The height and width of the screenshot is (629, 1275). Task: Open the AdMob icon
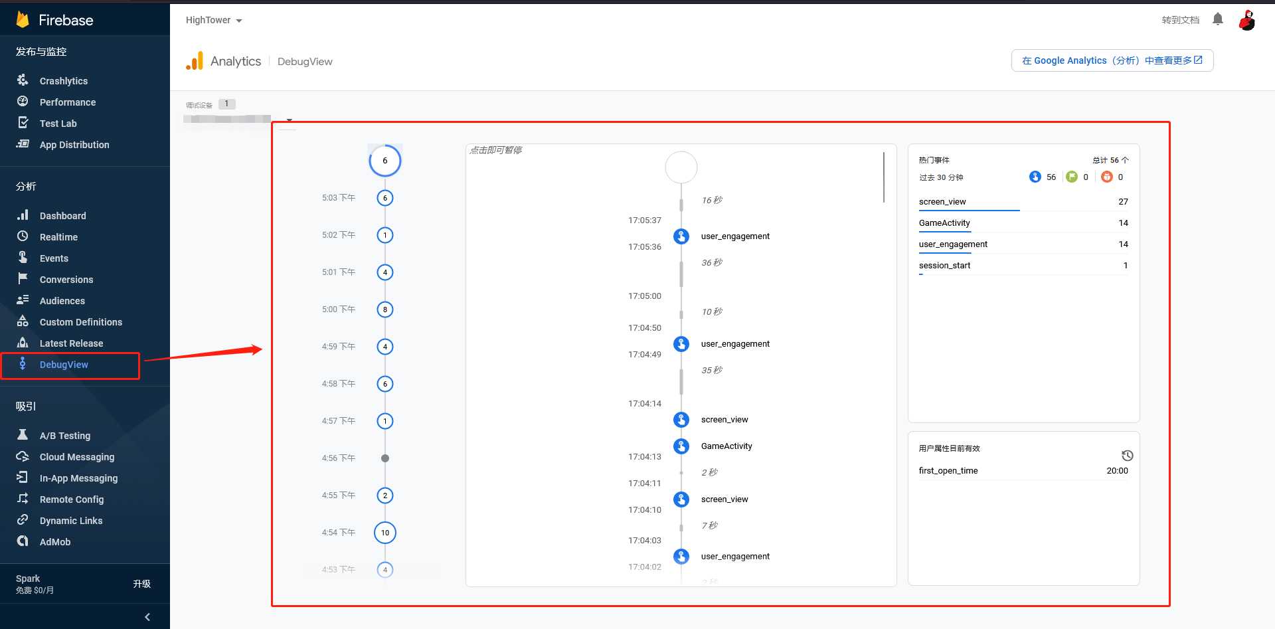pyautogui.click(x=23, y=541)
